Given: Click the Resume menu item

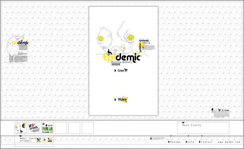Looking at the screenshot, I should tap(175, 142).
